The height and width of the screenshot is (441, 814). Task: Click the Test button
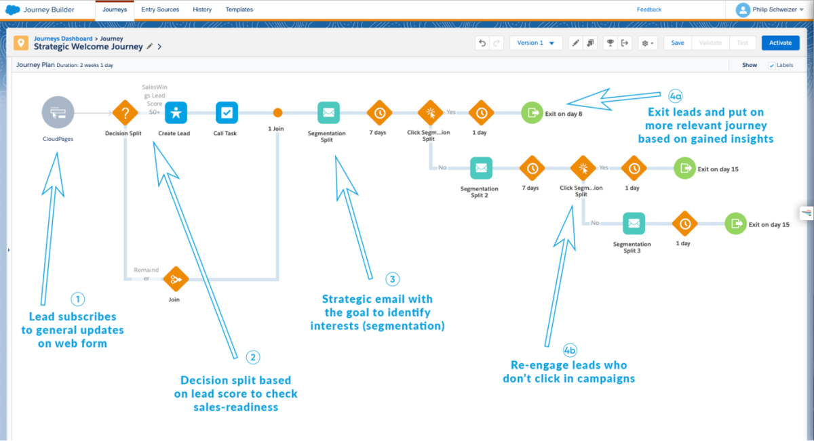coord(743,43)
